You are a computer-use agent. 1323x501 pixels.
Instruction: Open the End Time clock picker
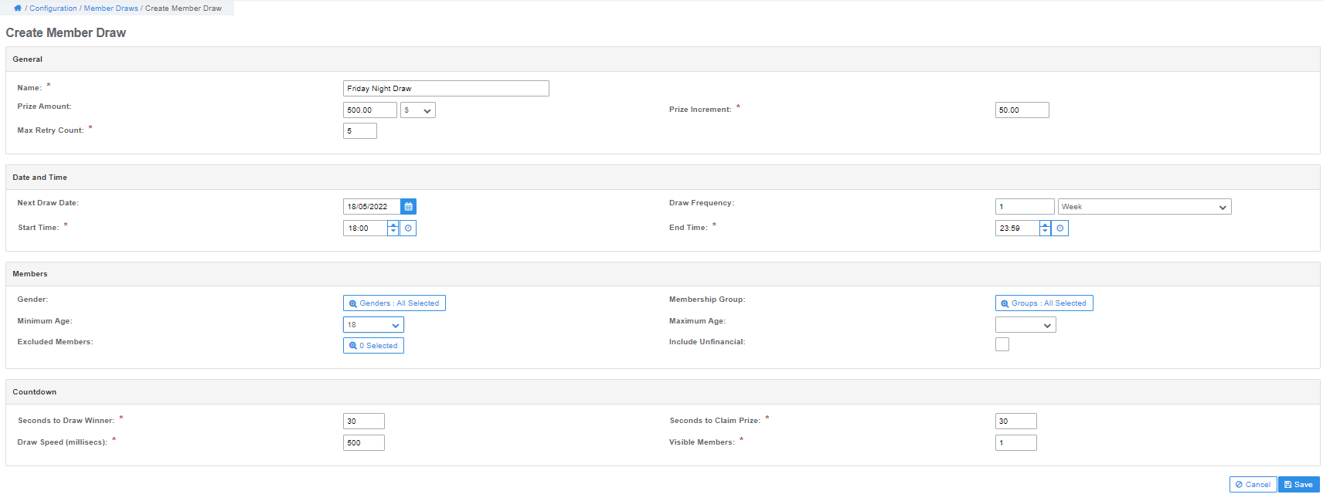(x=1060, y=228)
